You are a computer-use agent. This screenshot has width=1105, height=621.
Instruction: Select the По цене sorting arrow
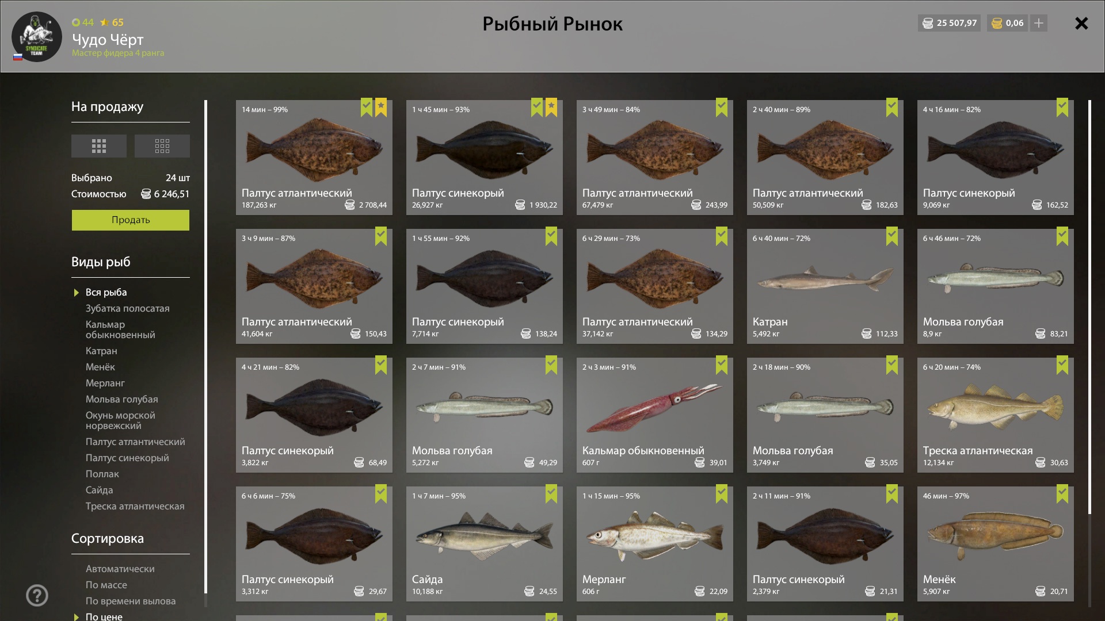click(x=76, y=617)
